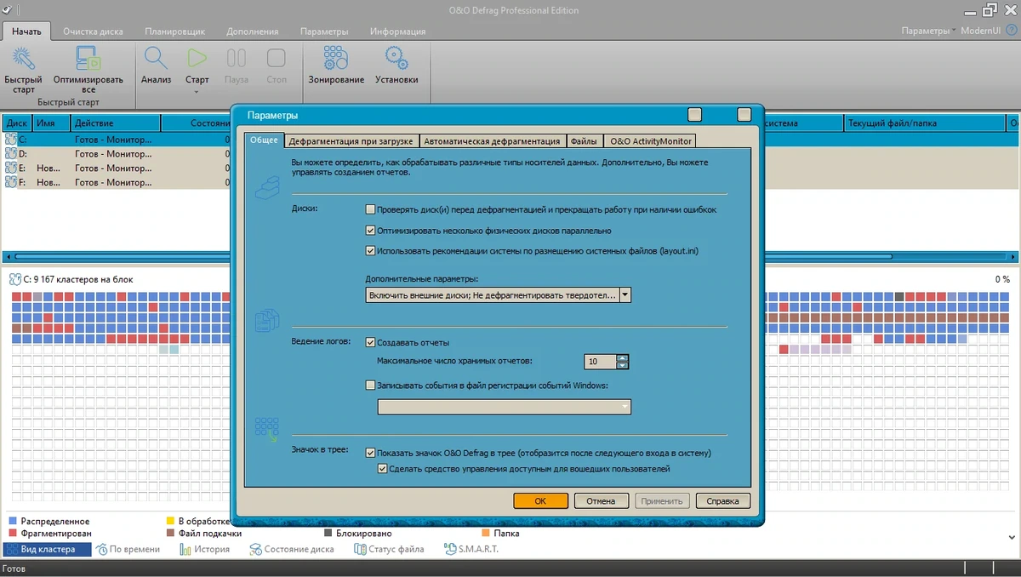The width and height of the screenshot is (1021, 577).
Task: Sort by the Действие column header
Action: coord(116,123)
